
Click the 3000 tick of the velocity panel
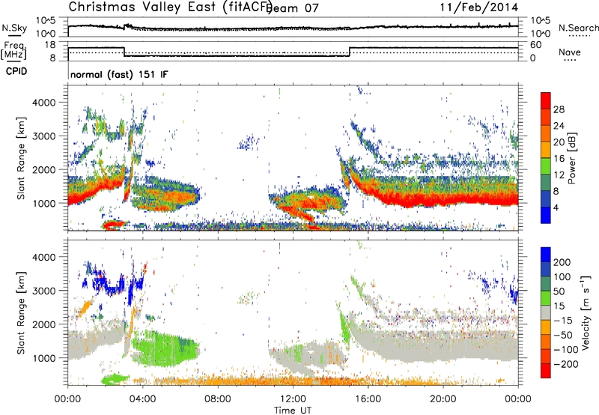(x=43, y=291)
